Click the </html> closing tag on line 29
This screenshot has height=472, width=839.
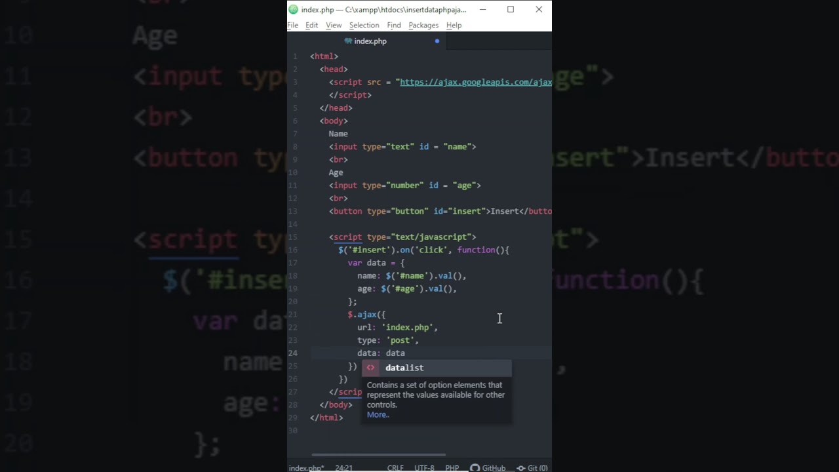click(326, 418)
